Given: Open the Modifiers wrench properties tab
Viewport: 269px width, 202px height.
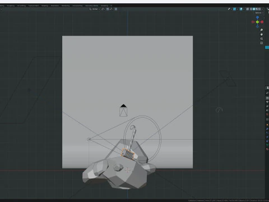Looking at the screenshot, I should click(x=267, y=129).
